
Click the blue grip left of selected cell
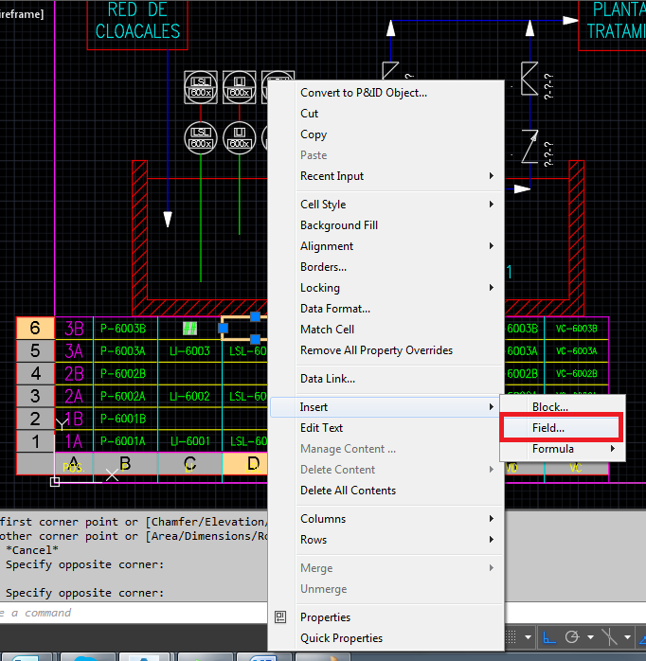coord(223,328)
